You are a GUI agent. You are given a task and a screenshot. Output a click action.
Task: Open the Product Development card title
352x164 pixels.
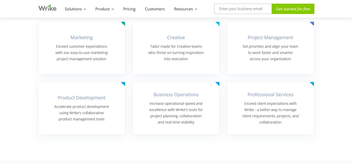(x=82, y=98)
